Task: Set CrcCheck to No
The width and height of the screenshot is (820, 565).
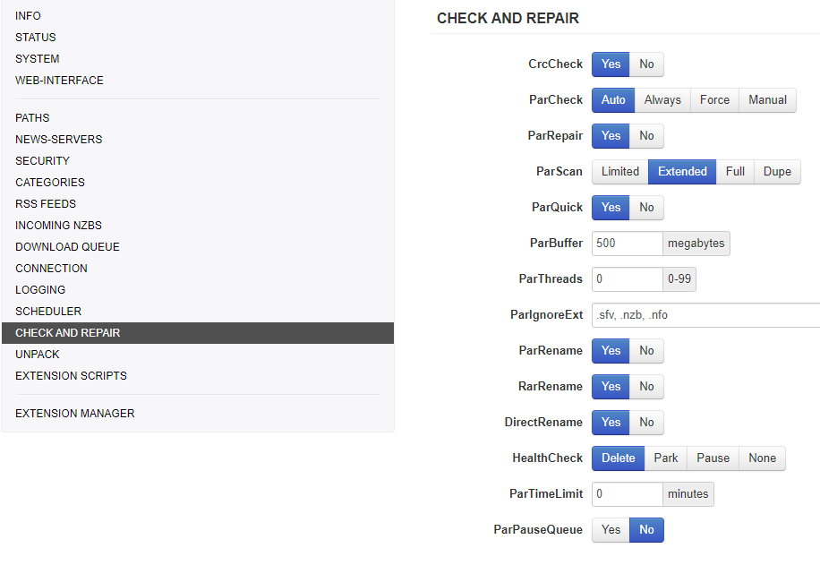Action: click(646, 64)
